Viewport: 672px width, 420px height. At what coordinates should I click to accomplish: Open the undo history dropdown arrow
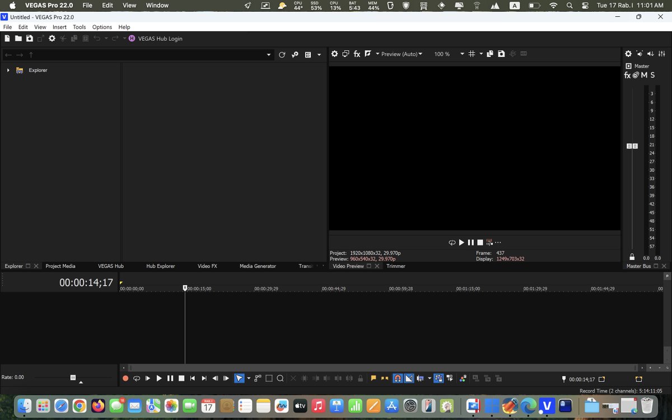click(106, 39)
